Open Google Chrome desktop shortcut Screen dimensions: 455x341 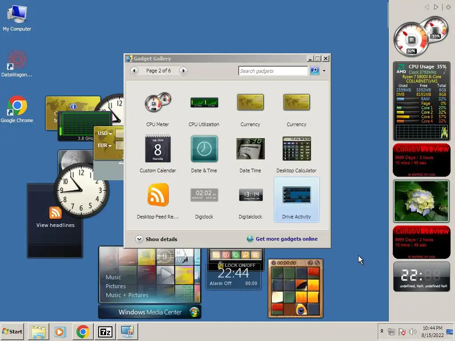[17, 109]
